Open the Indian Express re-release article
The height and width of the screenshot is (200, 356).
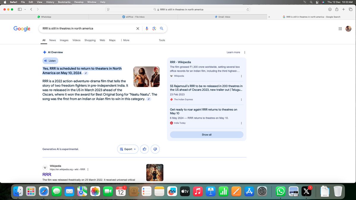(206, 88)
